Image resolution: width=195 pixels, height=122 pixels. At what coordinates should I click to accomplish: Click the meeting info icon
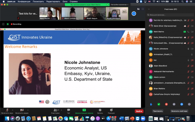coord(3,24)
